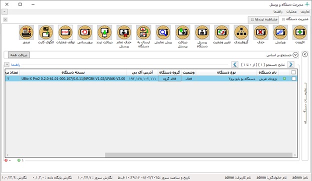Click the vertical تنظیمات دستگاه side label
The height and width of the screenshot is (181, 312).
pyautogui.click(x=305, y=103)
